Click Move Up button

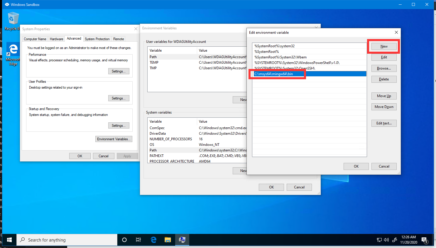point(384,96)
